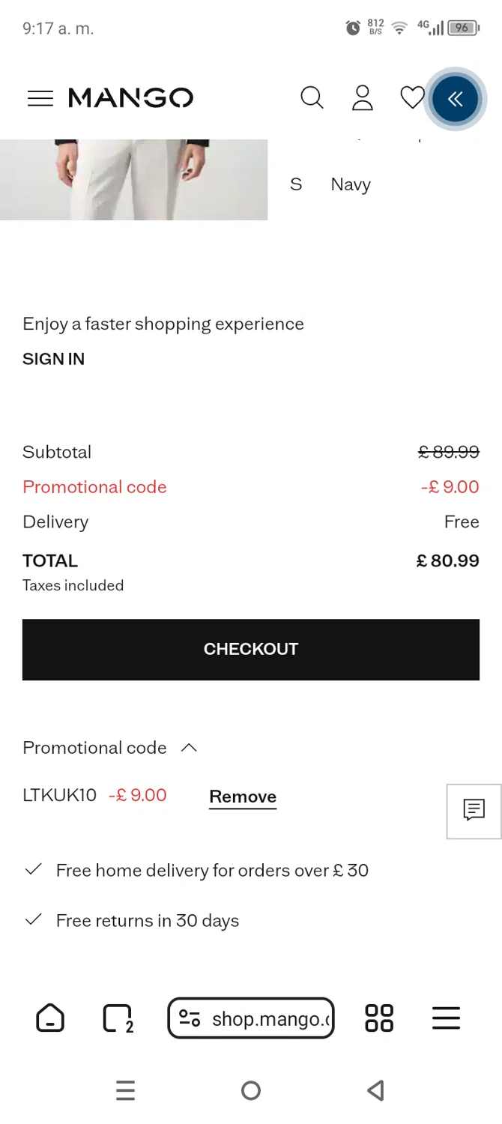Collapse the Promotional code section
The width and height of the screenshot is (502, 1124).
(x=189, y=748)
